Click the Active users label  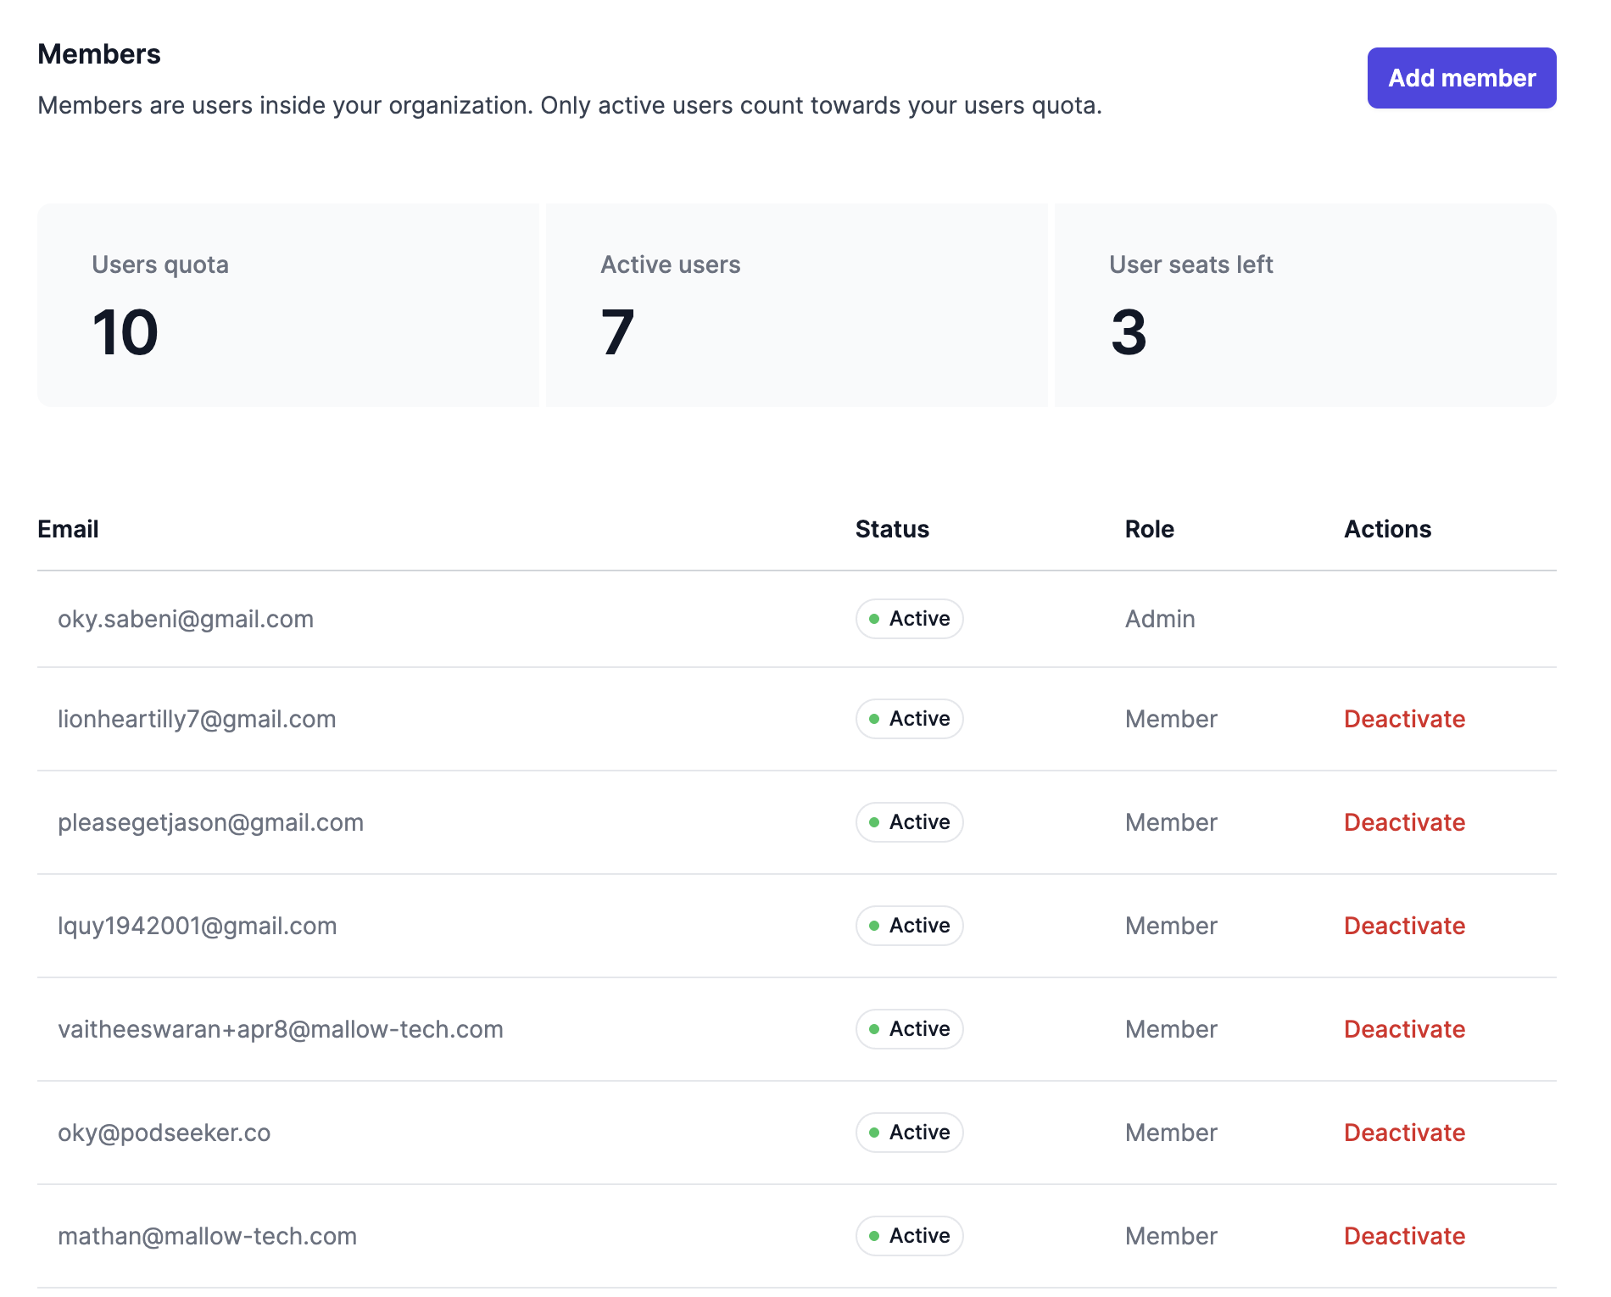point(670,264)
